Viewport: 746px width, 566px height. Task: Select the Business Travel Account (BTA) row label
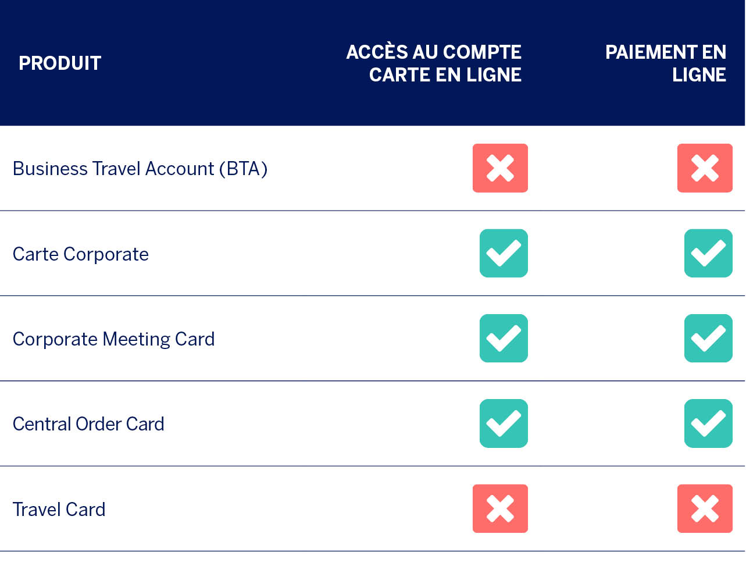coord(140,169)
